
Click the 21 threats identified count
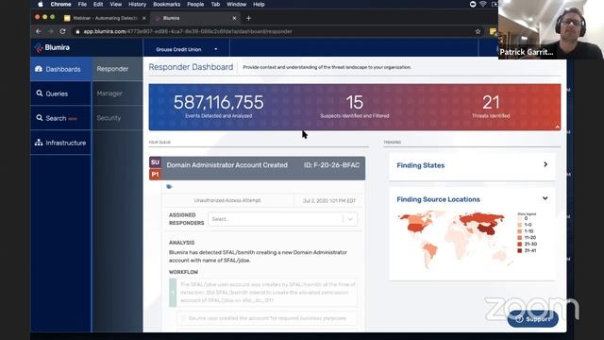(x=491, y=103)
